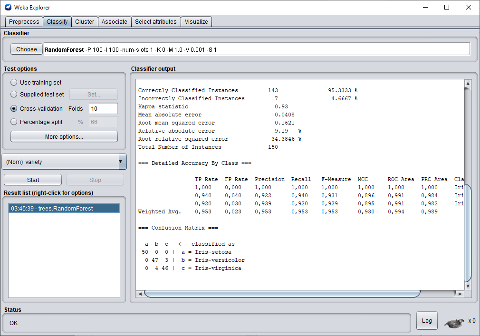Open the Log window

(x=427, y=321)
